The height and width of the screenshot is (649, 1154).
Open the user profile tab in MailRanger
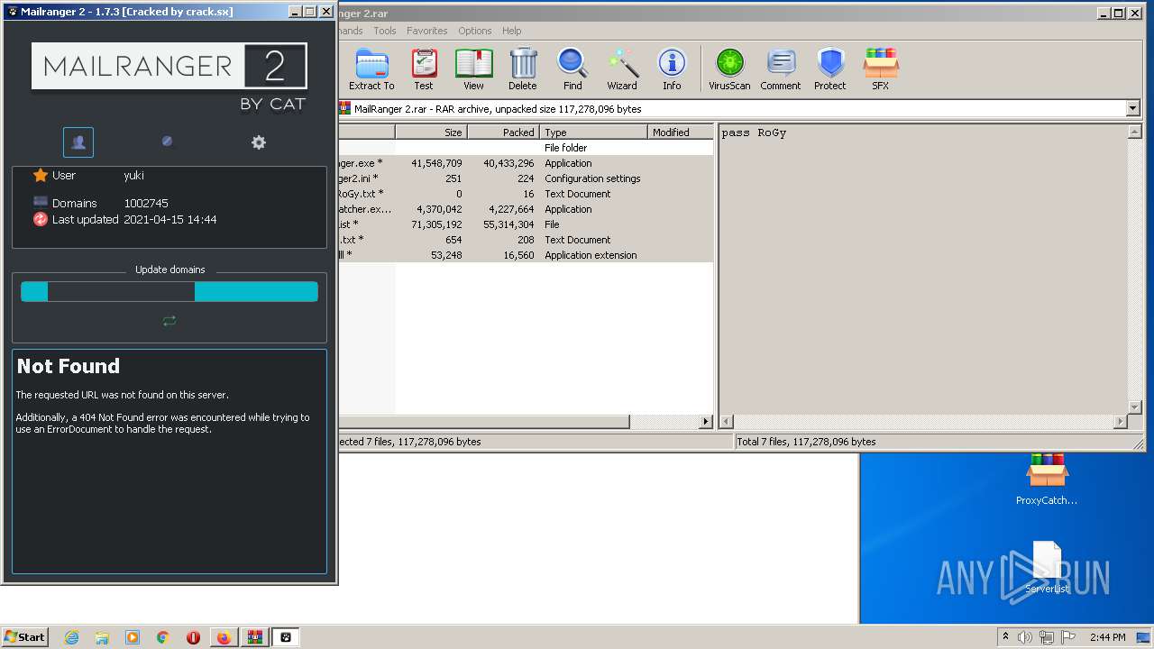click(78, 142)
